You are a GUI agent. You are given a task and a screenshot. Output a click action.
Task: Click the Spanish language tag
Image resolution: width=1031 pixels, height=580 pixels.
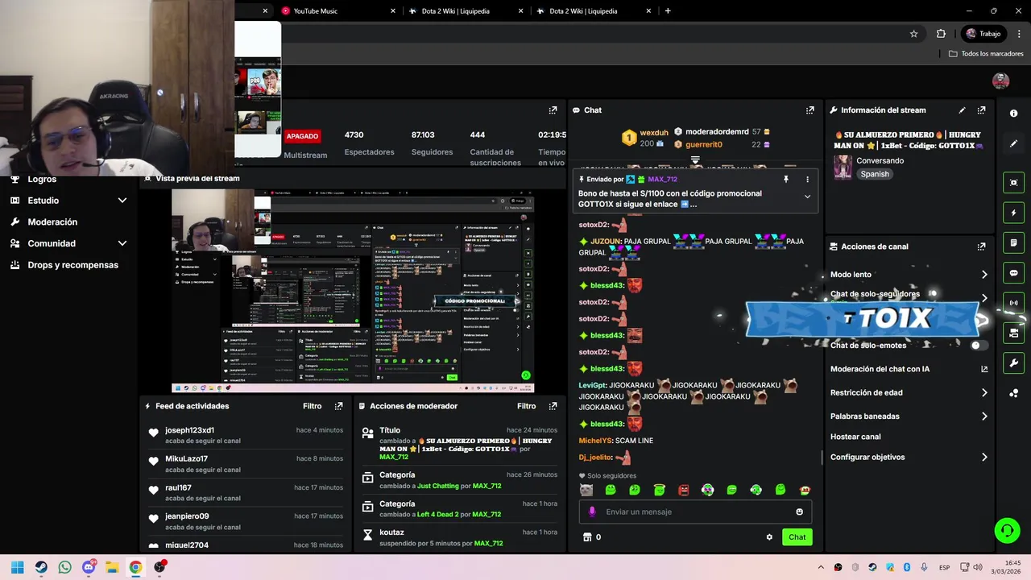[x=875, y=174]
